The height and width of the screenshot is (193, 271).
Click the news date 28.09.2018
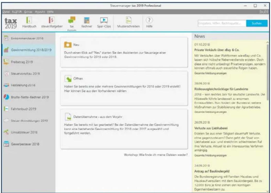pos(202,84)
